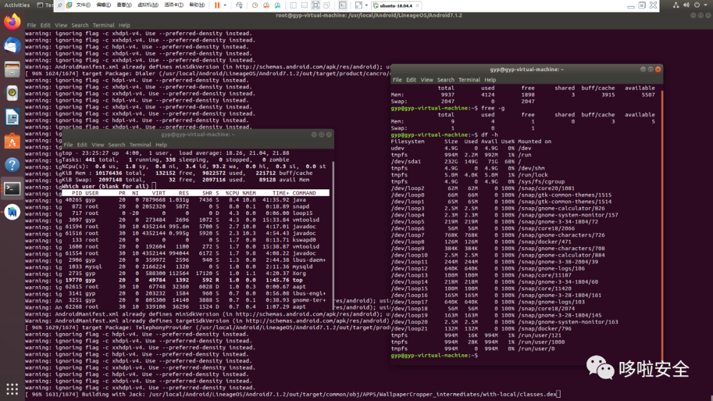
Task: Click the 'df -h' command text
Action: 491,135
